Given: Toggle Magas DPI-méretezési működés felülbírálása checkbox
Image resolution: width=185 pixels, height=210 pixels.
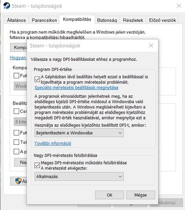Looking at the screenshot, I should 37,165.
